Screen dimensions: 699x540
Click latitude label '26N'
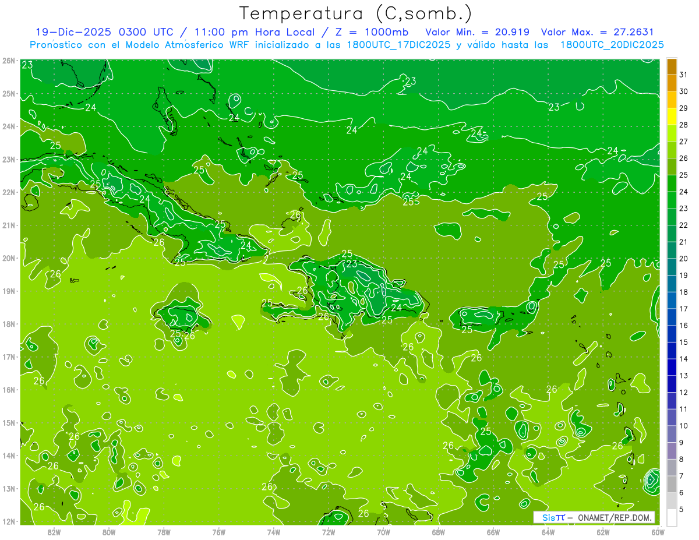point(8,61)
